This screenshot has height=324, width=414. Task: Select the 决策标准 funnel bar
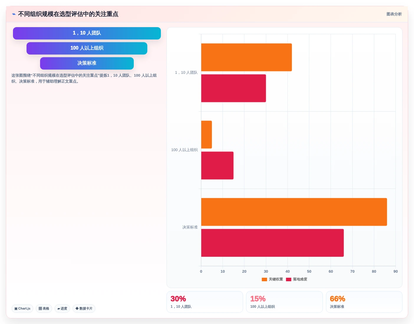(x=87, y=63)
